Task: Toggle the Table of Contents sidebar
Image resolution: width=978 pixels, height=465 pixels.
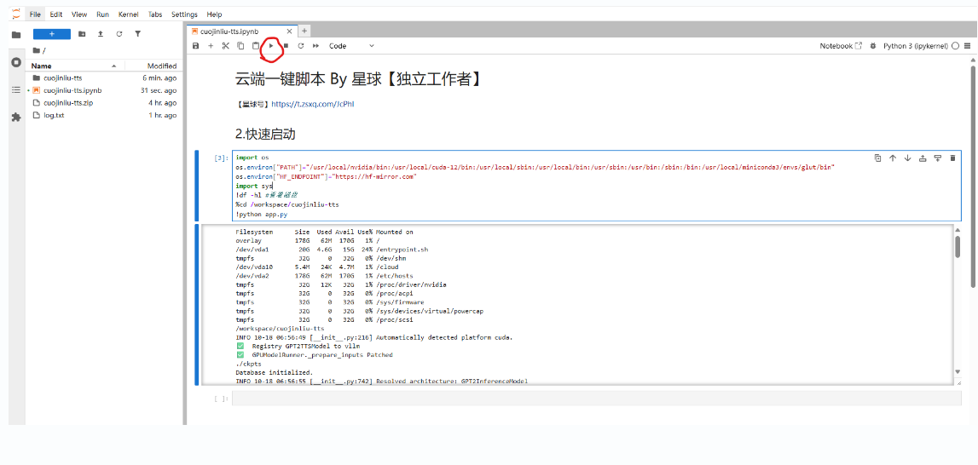Action: (15, 89)
